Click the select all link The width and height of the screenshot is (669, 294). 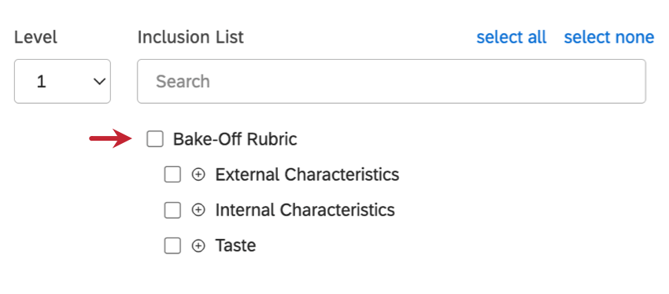tap(511, 38)
